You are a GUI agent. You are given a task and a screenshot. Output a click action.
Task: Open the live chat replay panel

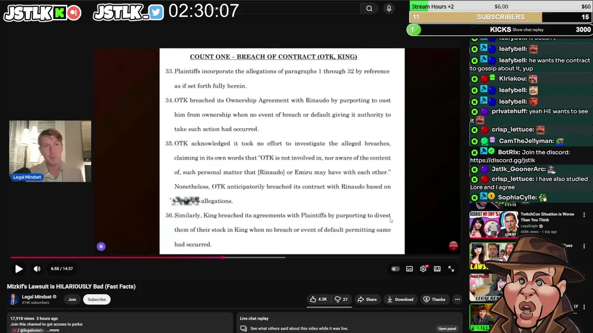tap(447, 328)
